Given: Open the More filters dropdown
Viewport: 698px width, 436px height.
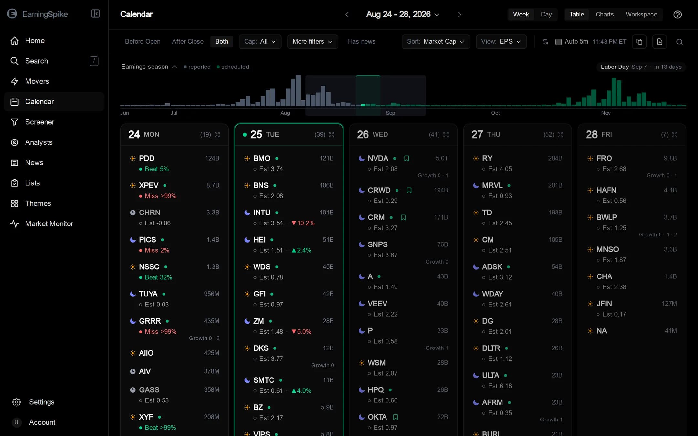Looking at the screenshot, I should [312, 42].
